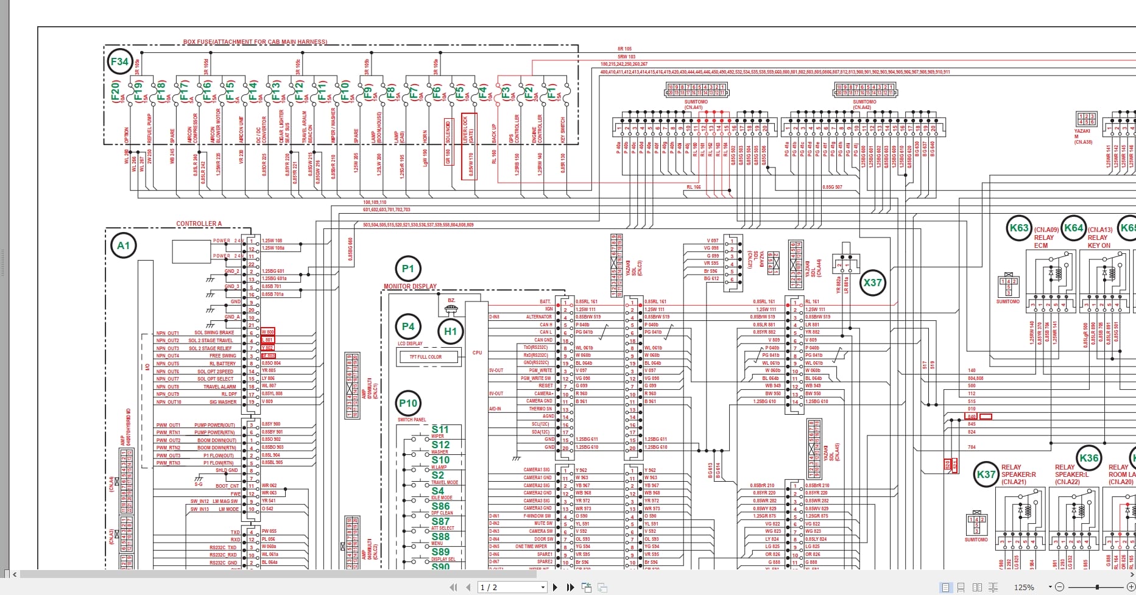
Task: Open the page number dropdown
Action: tap(542, 587)
